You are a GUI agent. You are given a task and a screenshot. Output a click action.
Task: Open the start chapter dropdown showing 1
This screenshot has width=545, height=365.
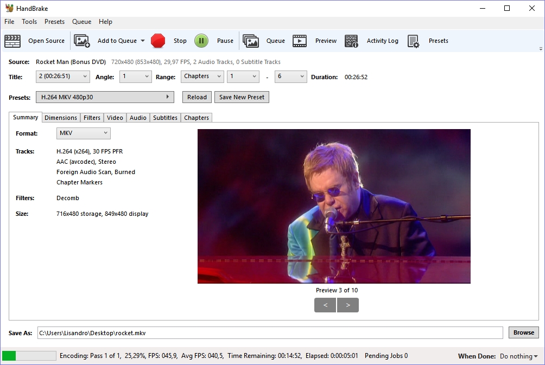243,76
